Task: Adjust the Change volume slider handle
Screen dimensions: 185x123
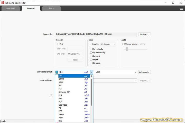Action: [127, 49]
